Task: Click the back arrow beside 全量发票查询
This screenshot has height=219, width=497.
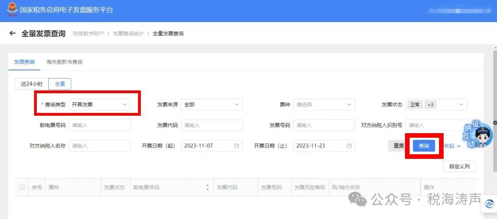Action: click(12, 34)
